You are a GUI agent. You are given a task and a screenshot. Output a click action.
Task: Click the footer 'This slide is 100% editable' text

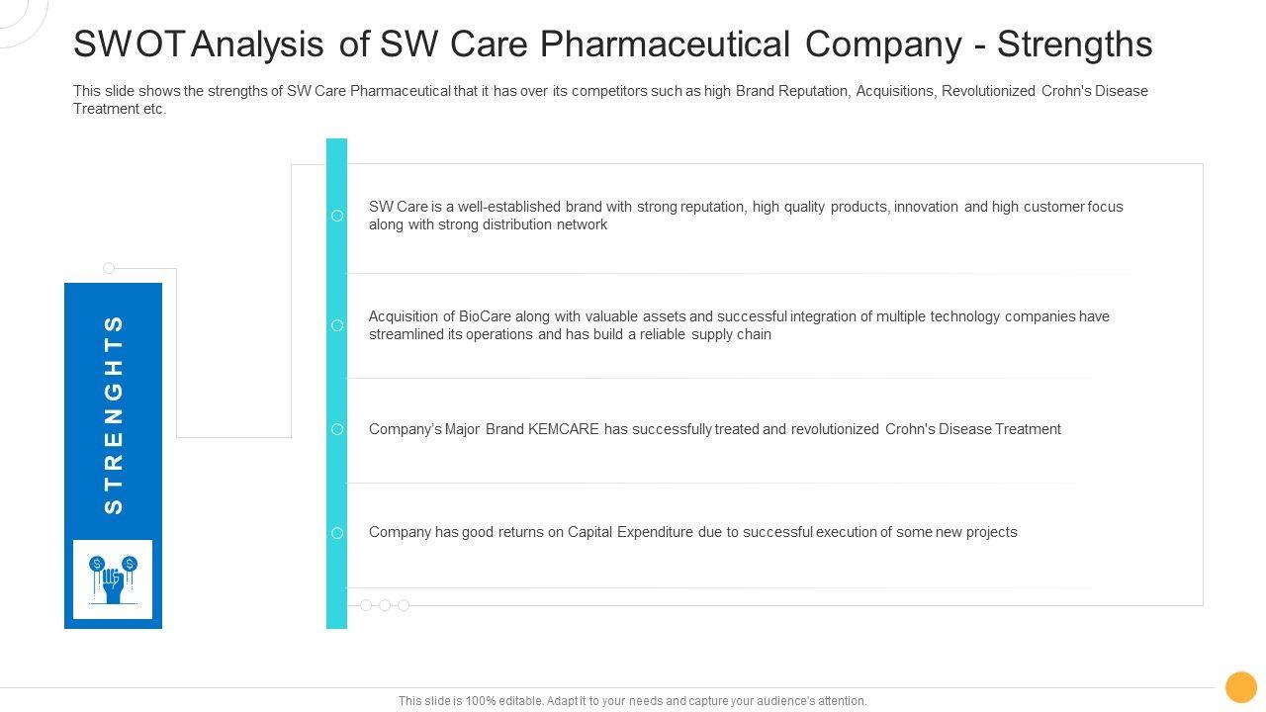[633, 701]
